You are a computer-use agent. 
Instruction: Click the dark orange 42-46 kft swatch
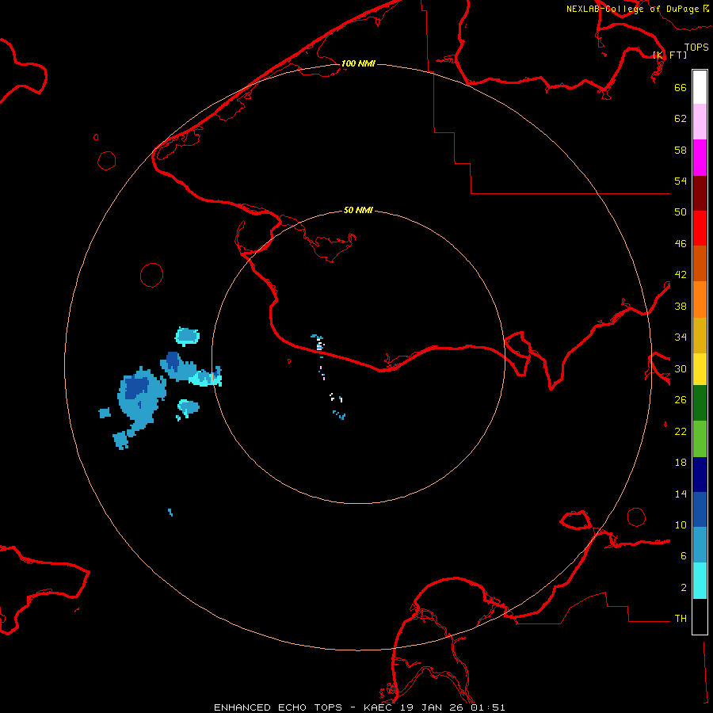pyautogui.click(x=700, y=263)
